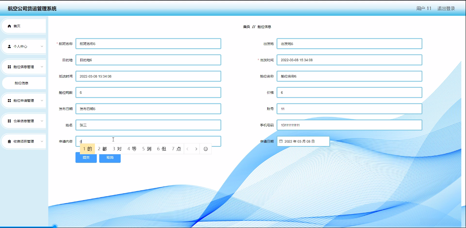This screenshot has width=466, height=228.
Task: Expand the 仓单信息管理 chevron
Action: coord(42,121)
